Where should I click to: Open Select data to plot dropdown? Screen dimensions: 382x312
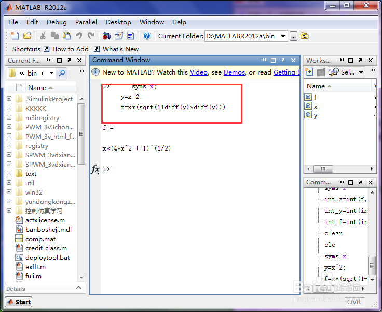click(x=361, y=72)
